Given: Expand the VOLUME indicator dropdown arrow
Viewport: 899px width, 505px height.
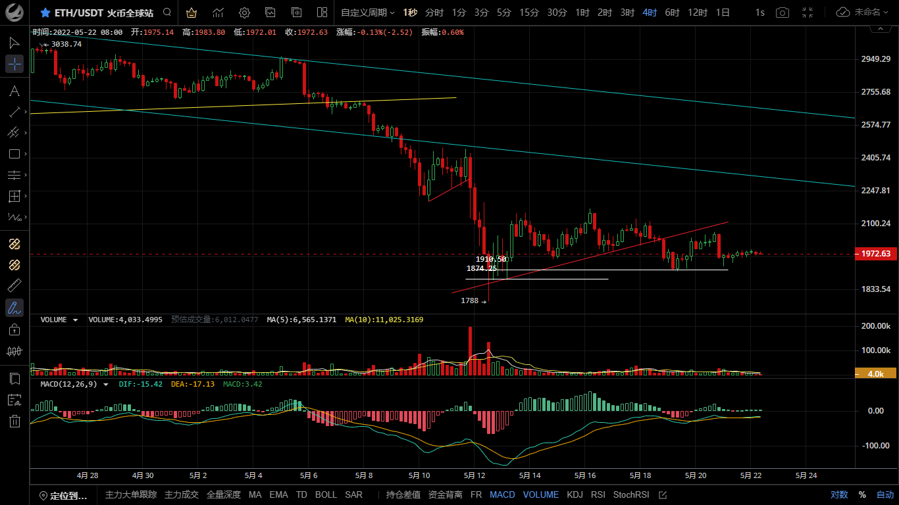Looking at the screenshot, I should pos(75,320).
